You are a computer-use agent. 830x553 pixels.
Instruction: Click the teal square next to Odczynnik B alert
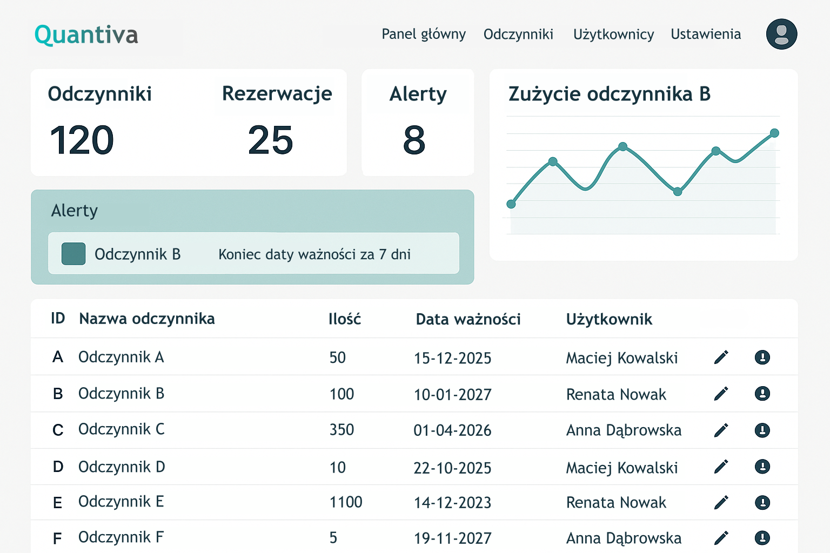(73, 254)
